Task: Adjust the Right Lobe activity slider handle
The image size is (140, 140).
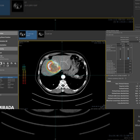Action: (128, 58)
